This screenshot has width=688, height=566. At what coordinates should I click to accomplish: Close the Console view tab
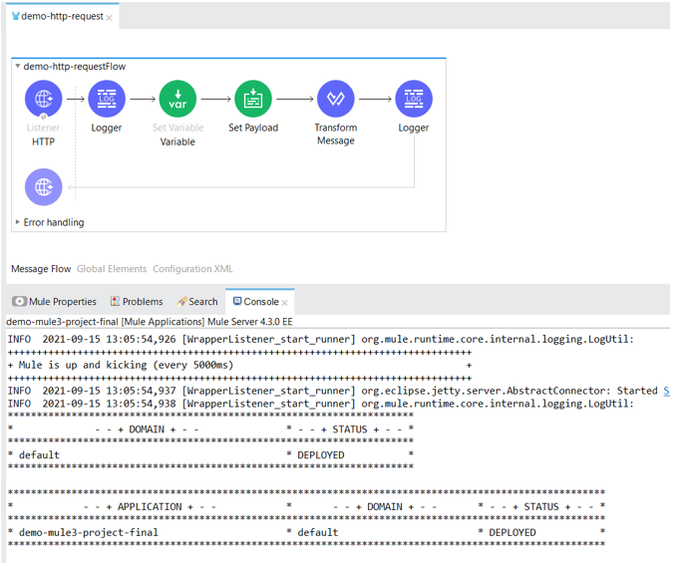(x=284, y=303)
